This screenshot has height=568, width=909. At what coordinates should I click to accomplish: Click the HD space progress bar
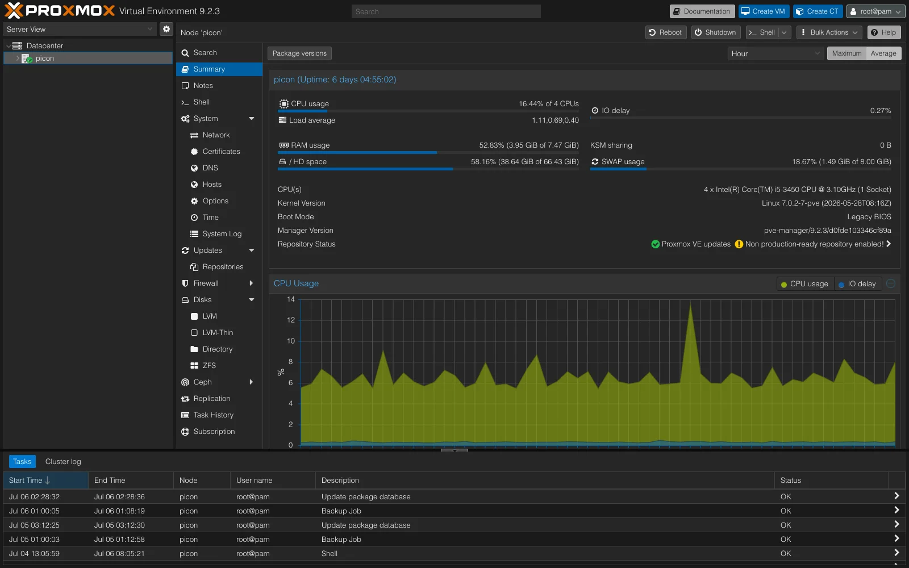(428, 169)
